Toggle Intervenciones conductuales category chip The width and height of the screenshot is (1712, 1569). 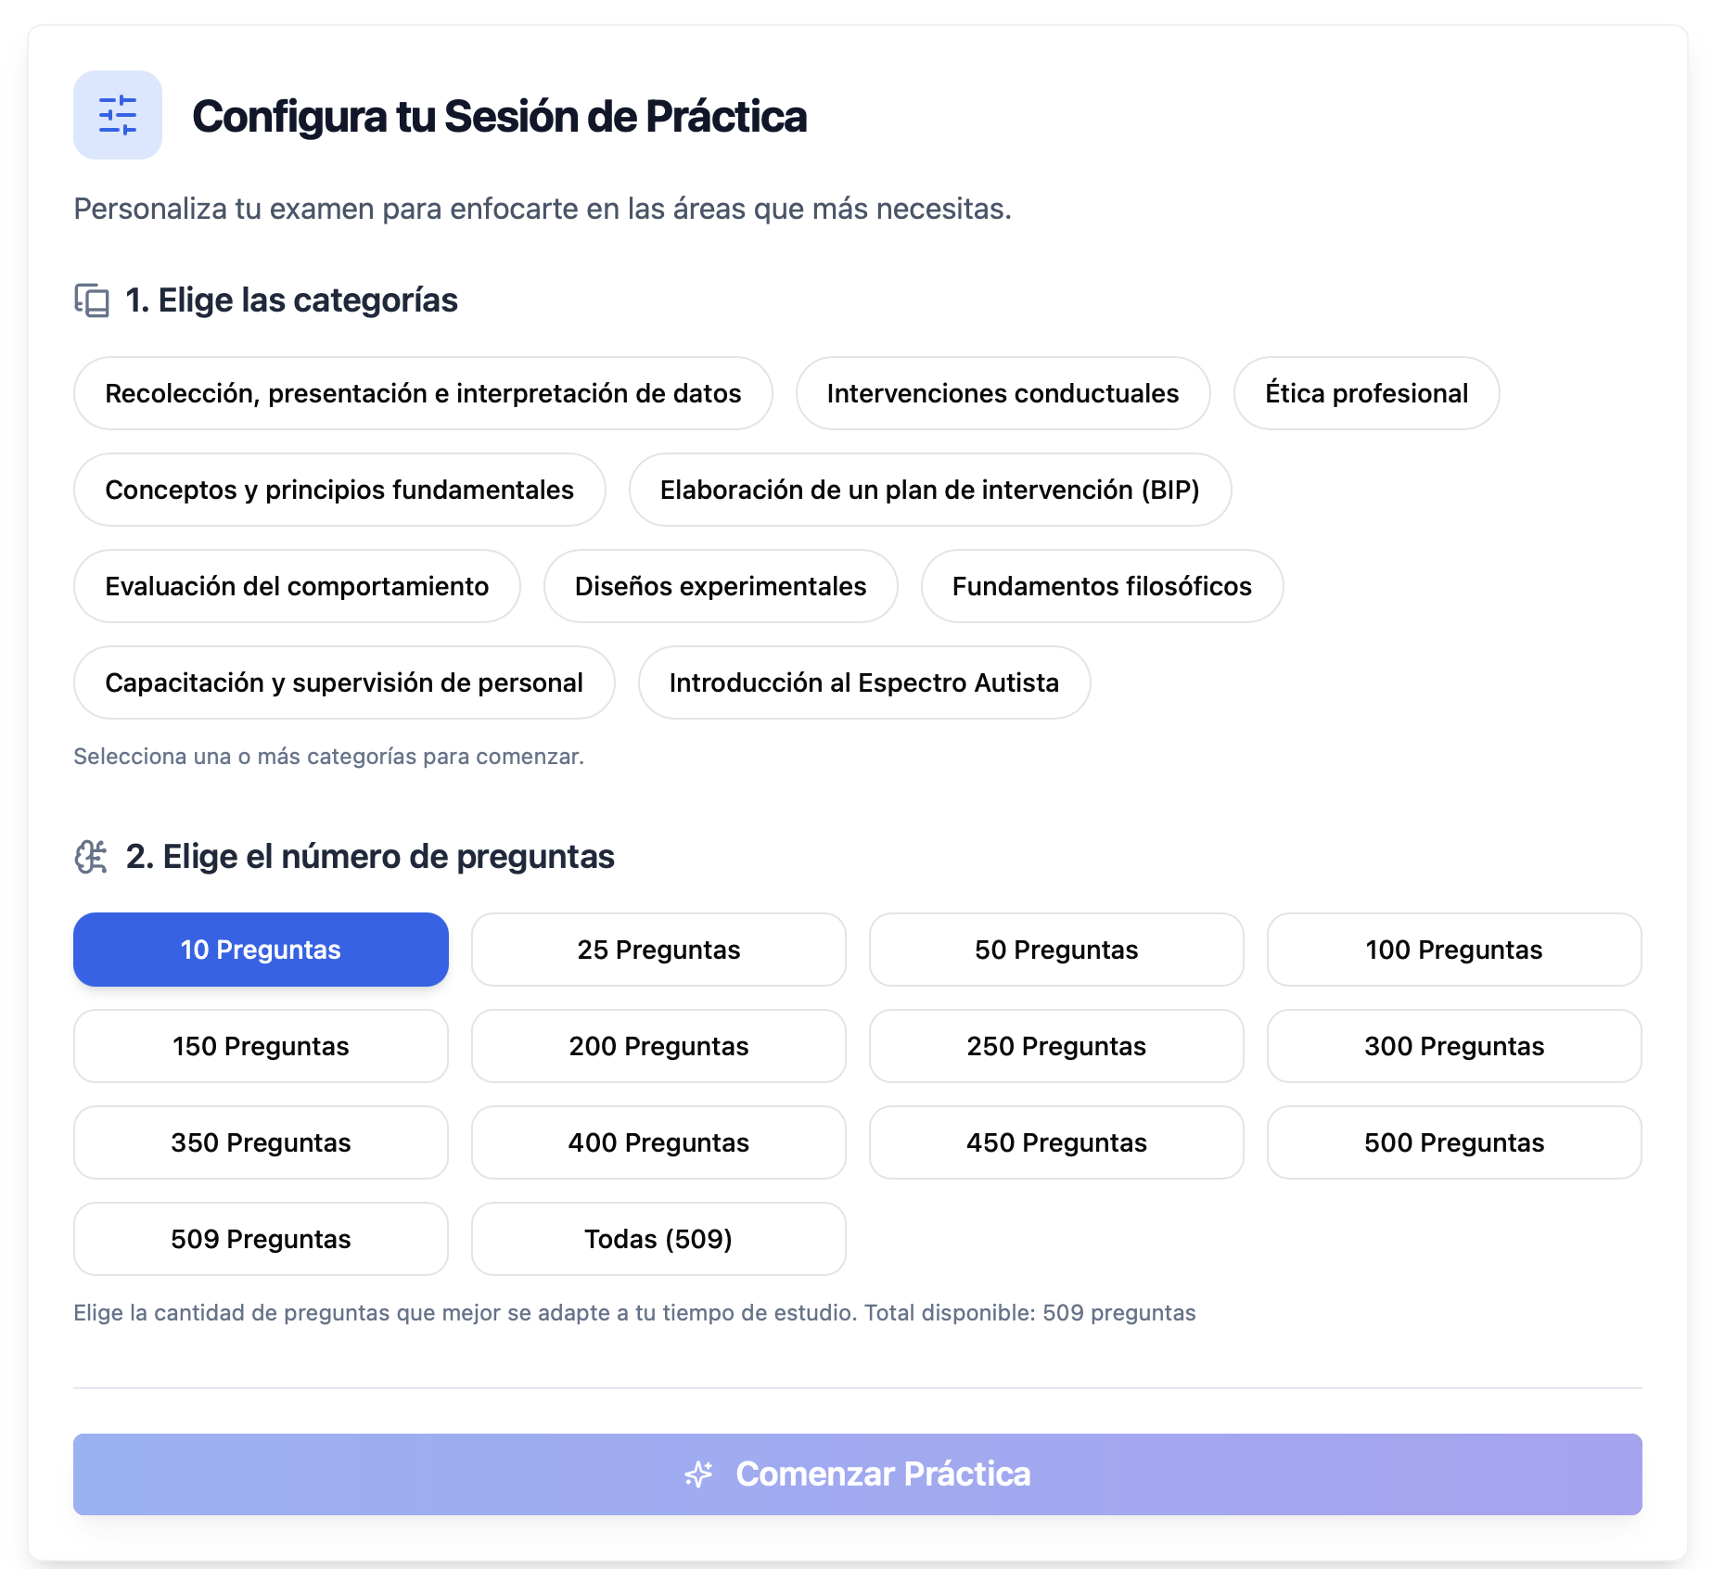1002,393
